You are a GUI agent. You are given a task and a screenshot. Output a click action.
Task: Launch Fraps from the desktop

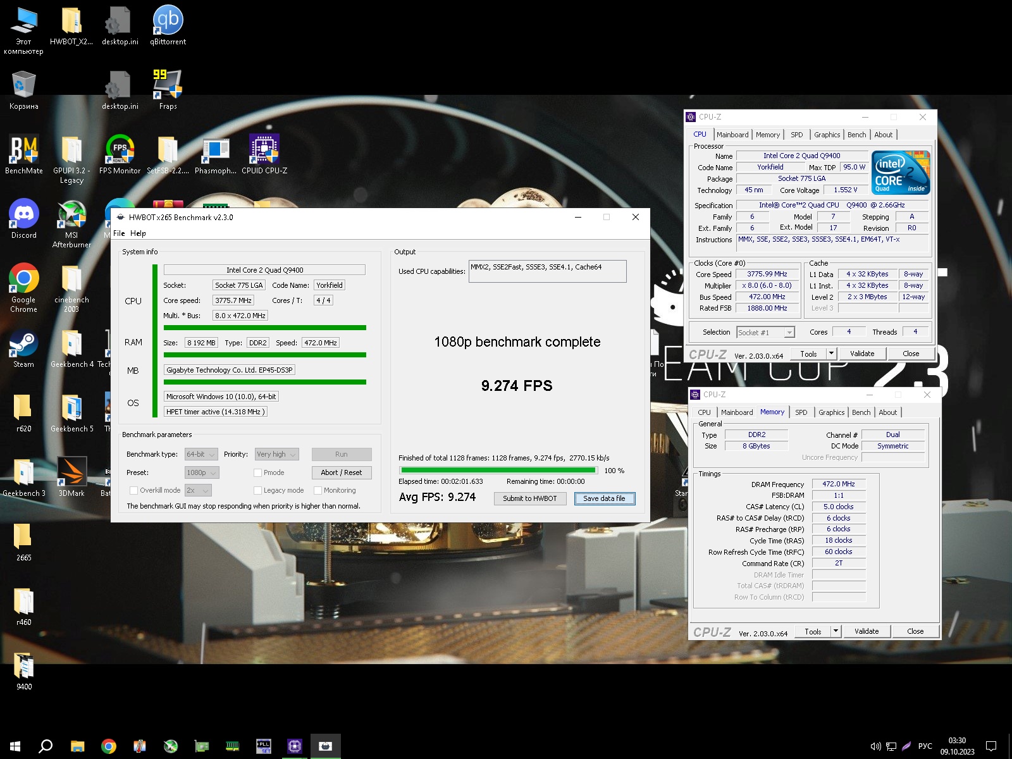point(168,90)
